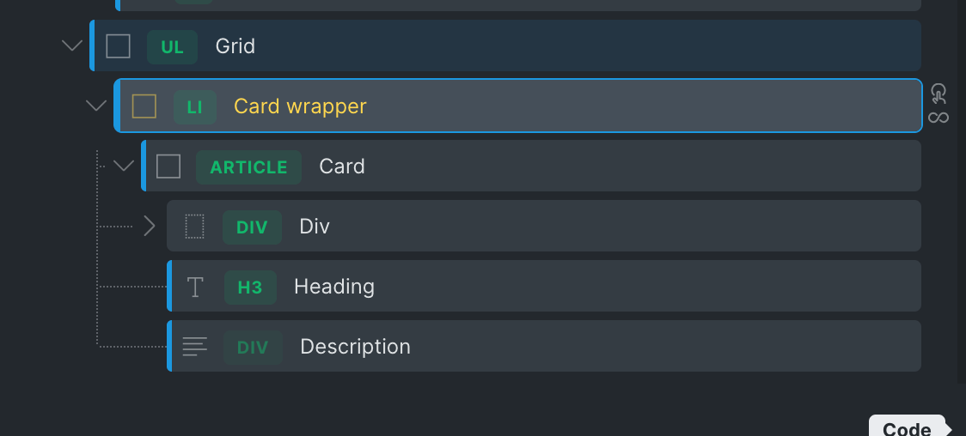Click the block icon beside the ARTICLE tag
Image resolution: width=966 pixels, height=436 pixels.
(x=168, y=167)
